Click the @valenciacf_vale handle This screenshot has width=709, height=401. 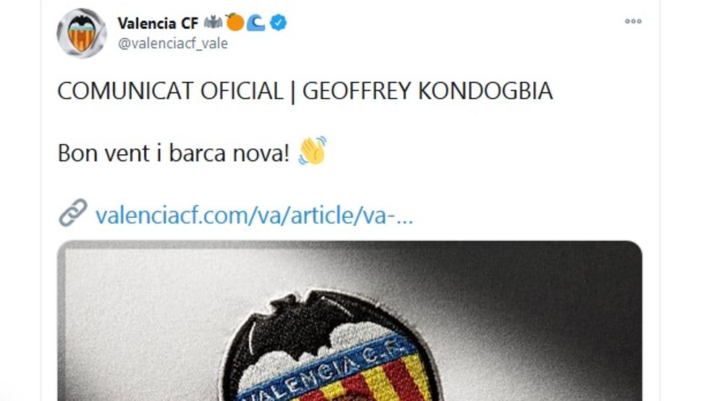[172, 43]
